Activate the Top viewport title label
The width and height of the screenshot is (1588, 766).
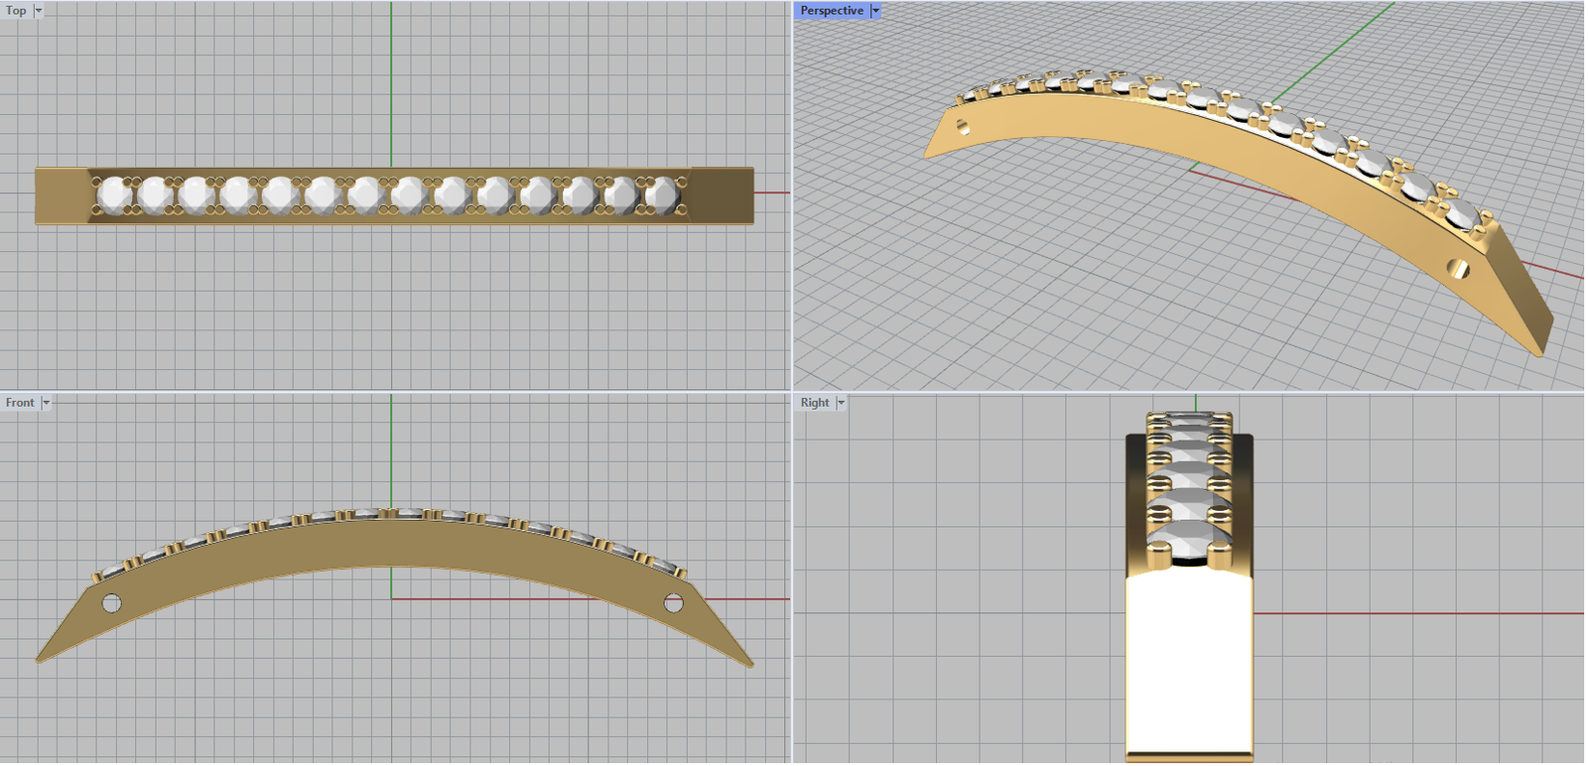point(17,11)
